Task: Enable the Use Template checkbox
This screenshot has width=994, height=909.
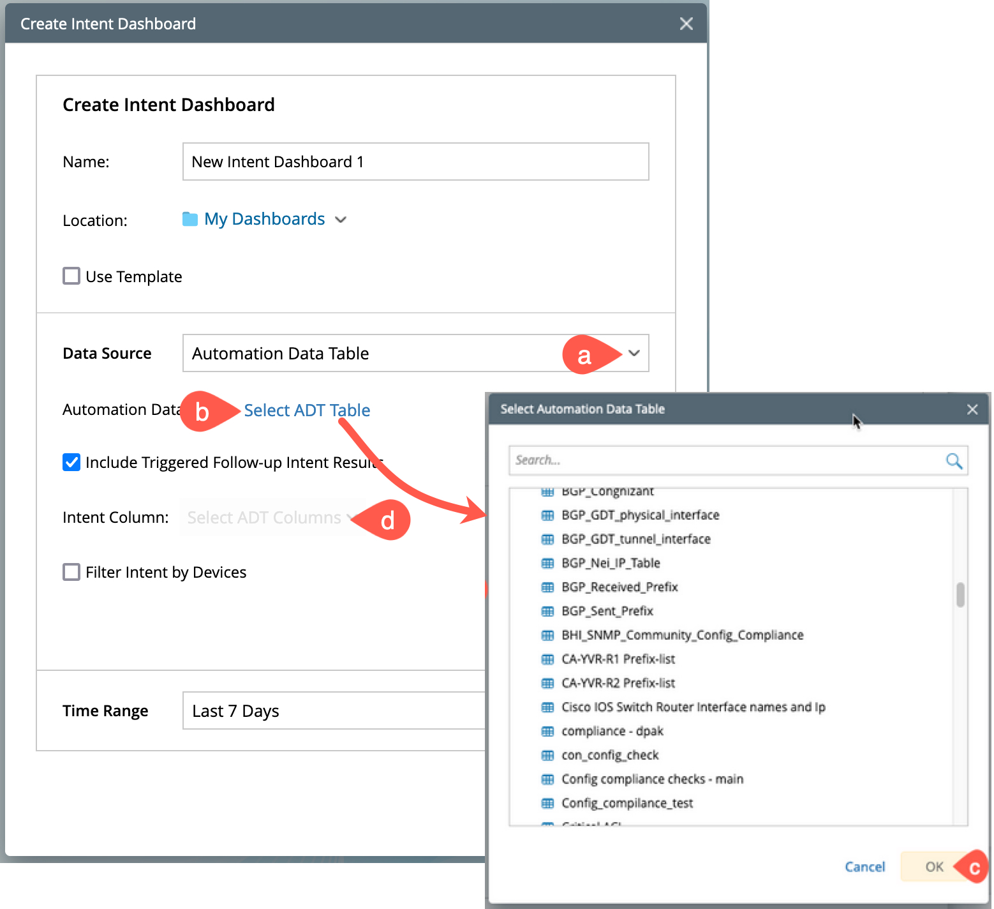Action: [x=71, y=276]
